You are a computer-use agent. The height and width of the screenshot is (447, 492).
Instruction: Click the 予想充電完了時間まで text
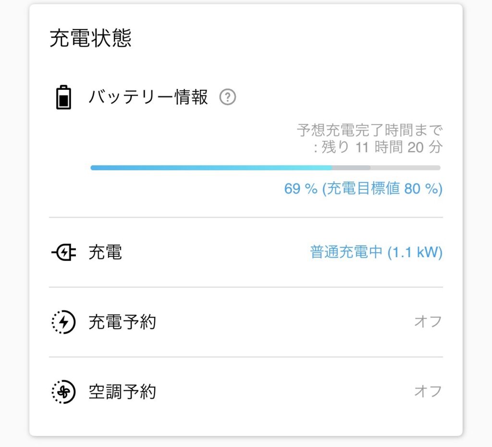(x=369, y=130)
